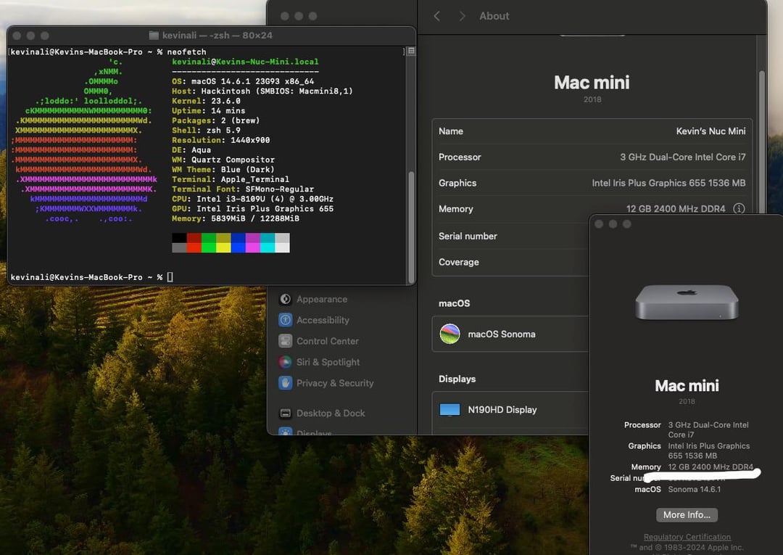
Task: Select the Desktop & Dock icon
Action: [x=286, y=413]
